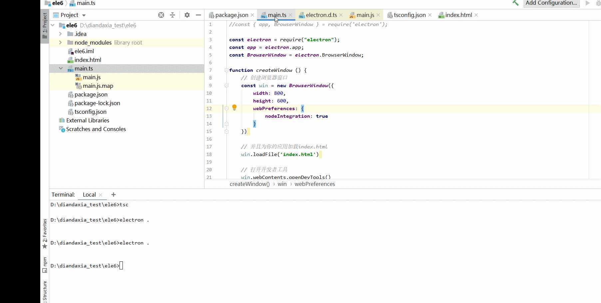This screenshot has width=601, height=303.
Task: Click the fold end marker at line 15
Action: [226, 131]
